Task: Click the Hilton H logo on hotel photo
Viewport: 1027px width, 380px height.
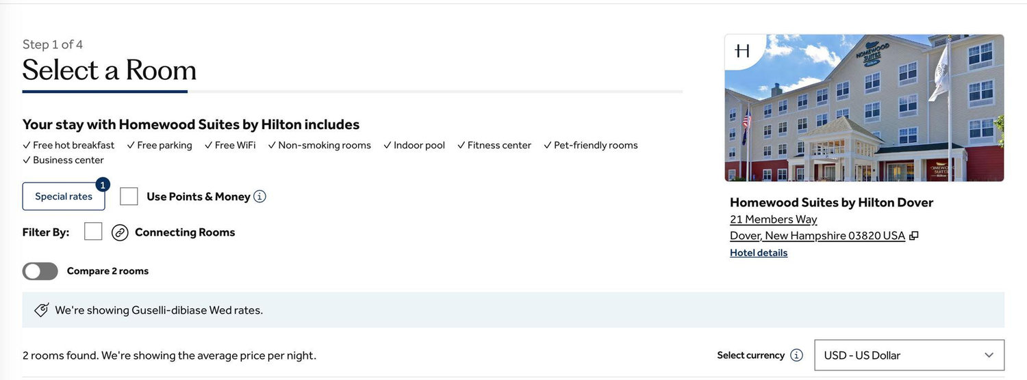Action: [x=742, y=51]
